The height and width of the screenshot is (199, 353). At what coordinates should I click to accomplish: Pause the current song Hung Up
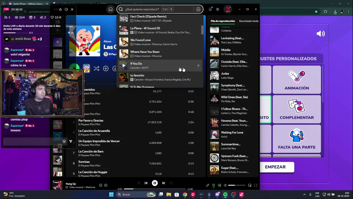click(x=155, y=183)
